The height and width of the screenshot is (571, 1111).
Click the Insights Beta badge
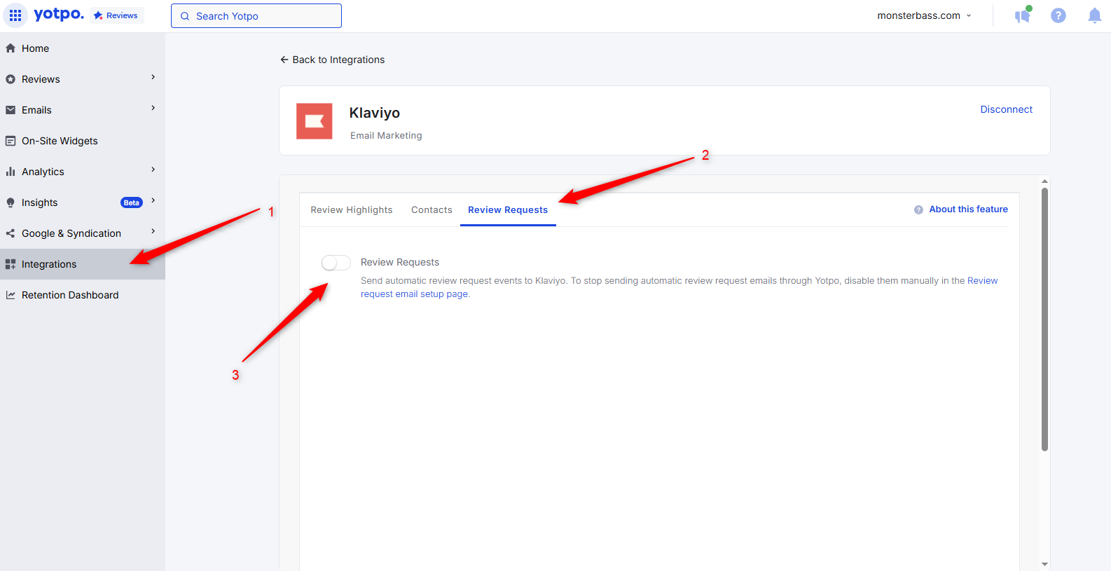pyautogui.click(x=132, y=202)
